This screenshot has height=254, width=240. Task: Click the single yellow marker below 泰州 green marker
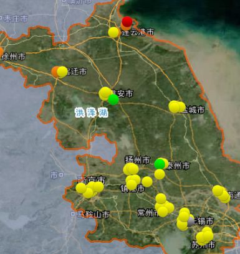[160, 174]
